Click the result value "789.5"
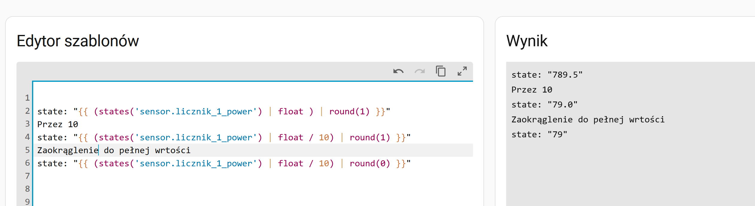 (565, 75)
